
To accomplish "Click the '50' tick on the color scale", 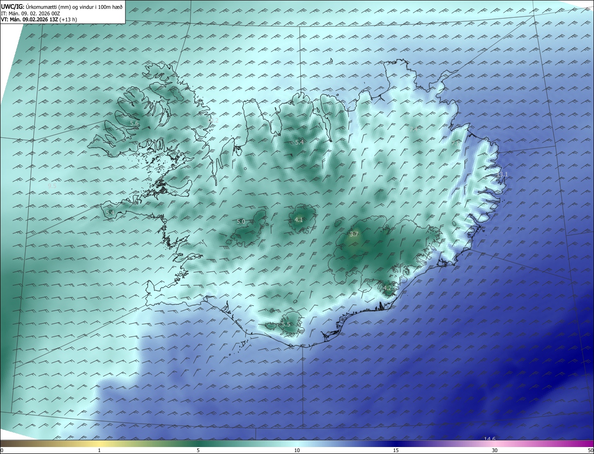I will [x=590, y=450].
